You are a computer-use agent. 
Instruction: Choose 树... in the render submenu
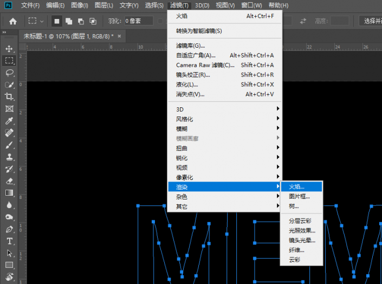(x=302, y=206)
